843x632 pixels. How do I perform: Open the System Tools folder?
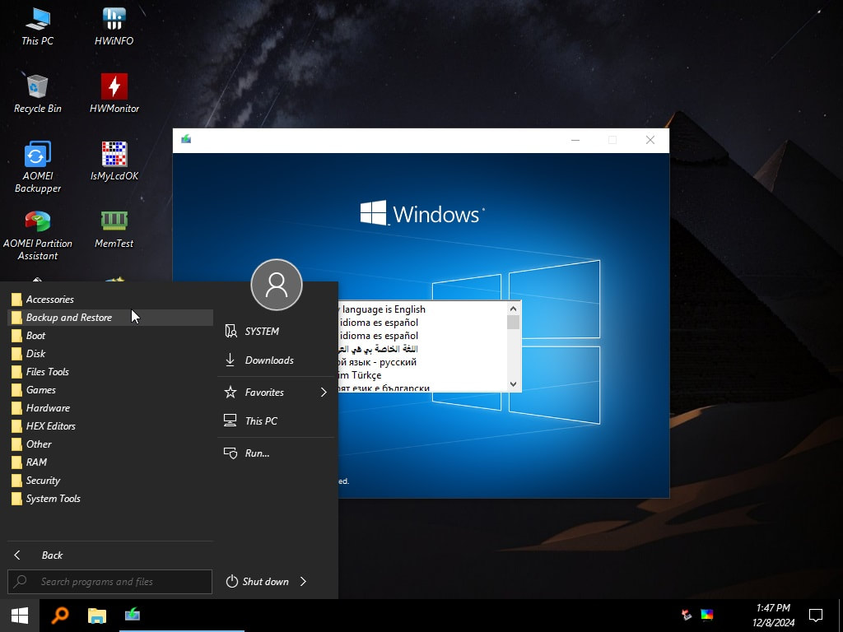click(x=110, y=499)
